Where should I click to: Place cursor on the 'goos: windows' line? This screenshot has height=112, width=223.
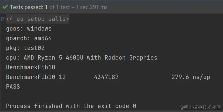click(x=29, y=29)
